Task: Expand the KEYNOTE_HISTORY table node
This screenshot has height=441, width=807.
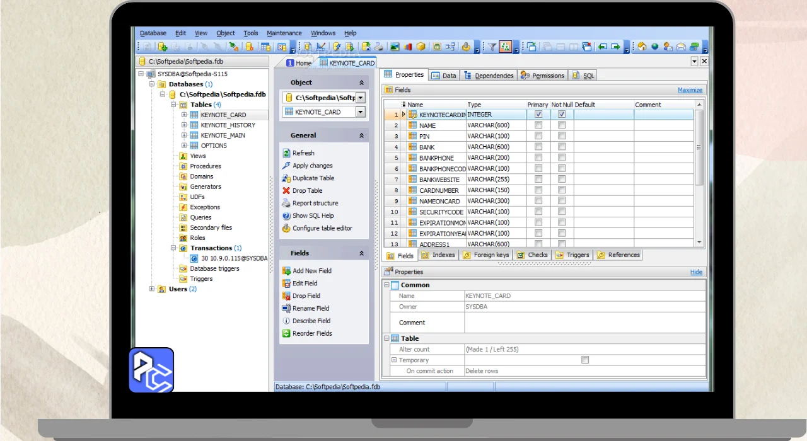Action: click(184, 125)
